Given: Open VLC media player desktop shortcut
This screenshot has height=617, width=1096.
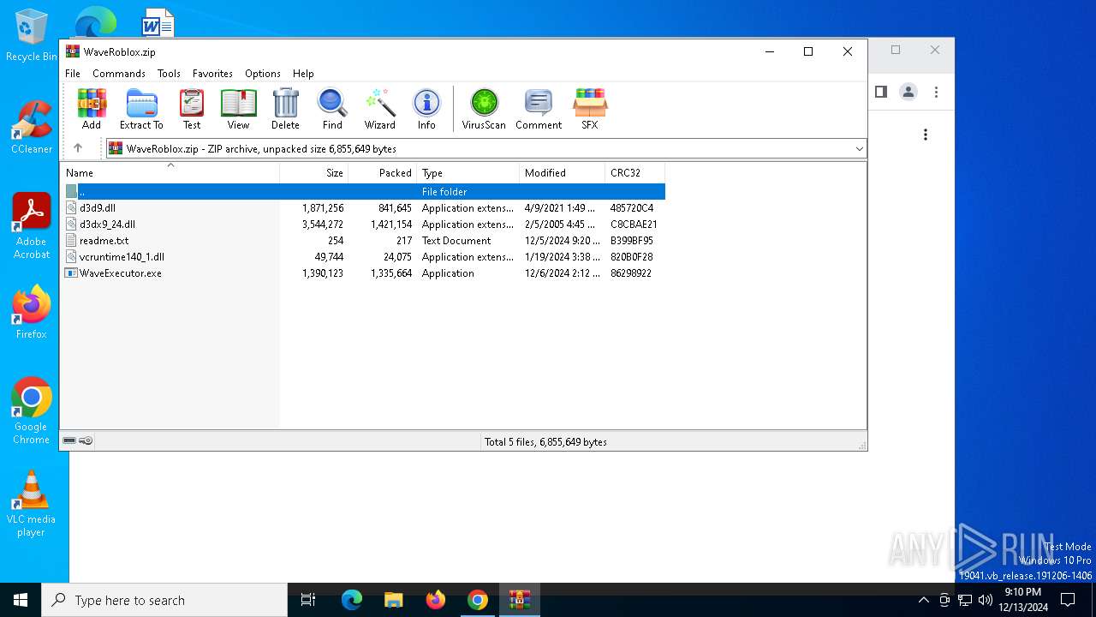Looking at the screenshot, I should click(32, 504).
